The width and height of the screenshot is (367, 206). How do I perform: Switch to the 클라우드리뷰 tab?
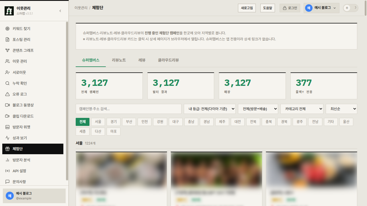pos(168,60)
